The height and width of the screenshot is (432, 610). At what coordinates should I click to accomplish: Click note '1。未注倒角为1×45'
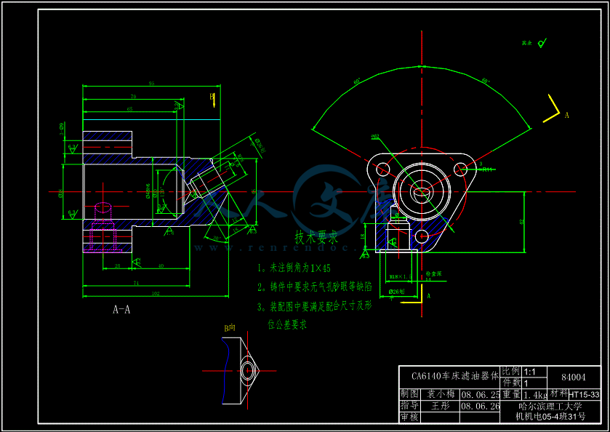point(294,268)
